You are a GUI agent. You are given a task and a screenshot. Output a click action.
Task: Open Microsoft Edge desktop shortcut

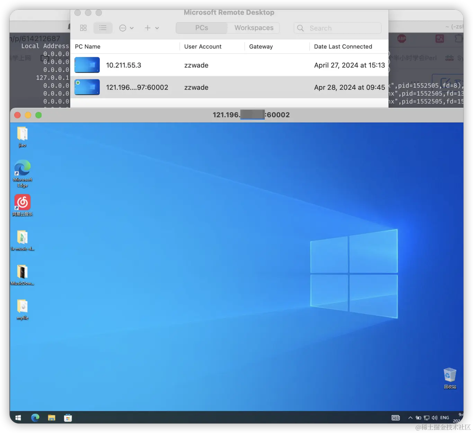pyautogui.click(x=23, y=173)
